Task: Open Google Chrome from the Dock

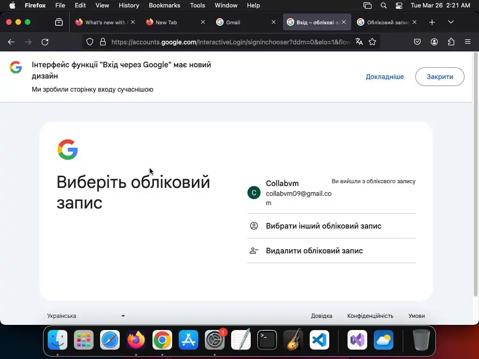Action: click(x=162, y=340)
